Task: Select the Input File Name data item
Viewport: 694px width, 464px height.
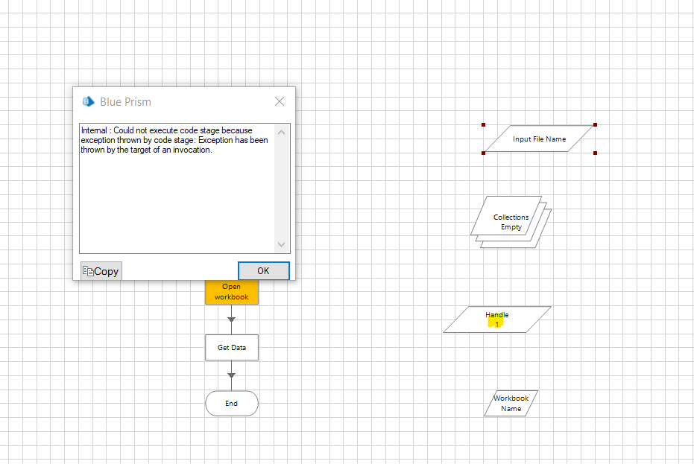Action: coord(539,139)
